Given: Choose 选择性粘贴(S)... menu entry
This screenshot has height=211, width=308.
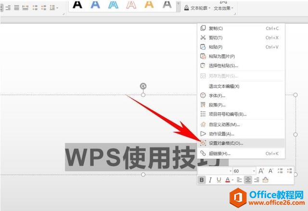Looking at the screenshot, I should (241, 66).
